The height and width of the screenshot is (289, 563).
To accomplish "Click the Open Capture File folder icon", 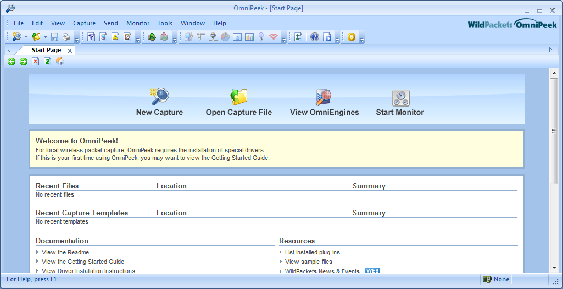I will [238, 97].
